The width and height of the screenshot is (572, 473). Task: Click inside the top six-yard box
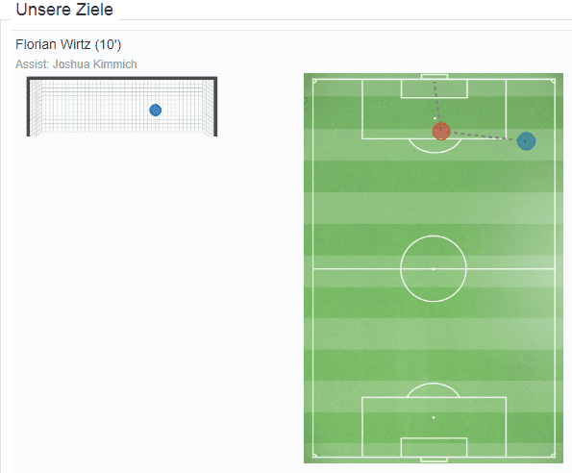point(435,88)
